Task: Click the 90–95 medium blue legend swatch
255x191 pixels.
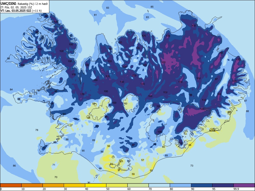Action: [202, 185]
